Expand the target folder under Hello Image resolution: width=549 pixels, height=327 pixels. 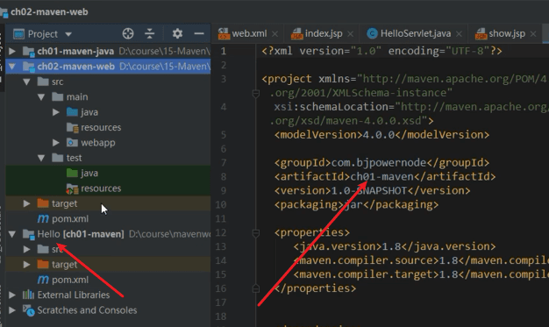(x=26, y=265)
